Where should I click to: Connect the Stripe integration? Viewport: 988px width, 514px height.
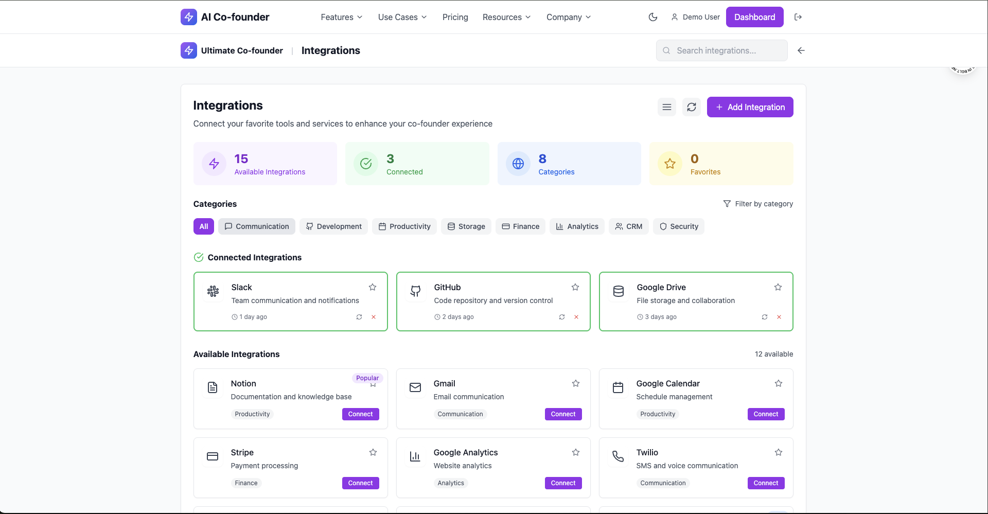click(361, 483)
